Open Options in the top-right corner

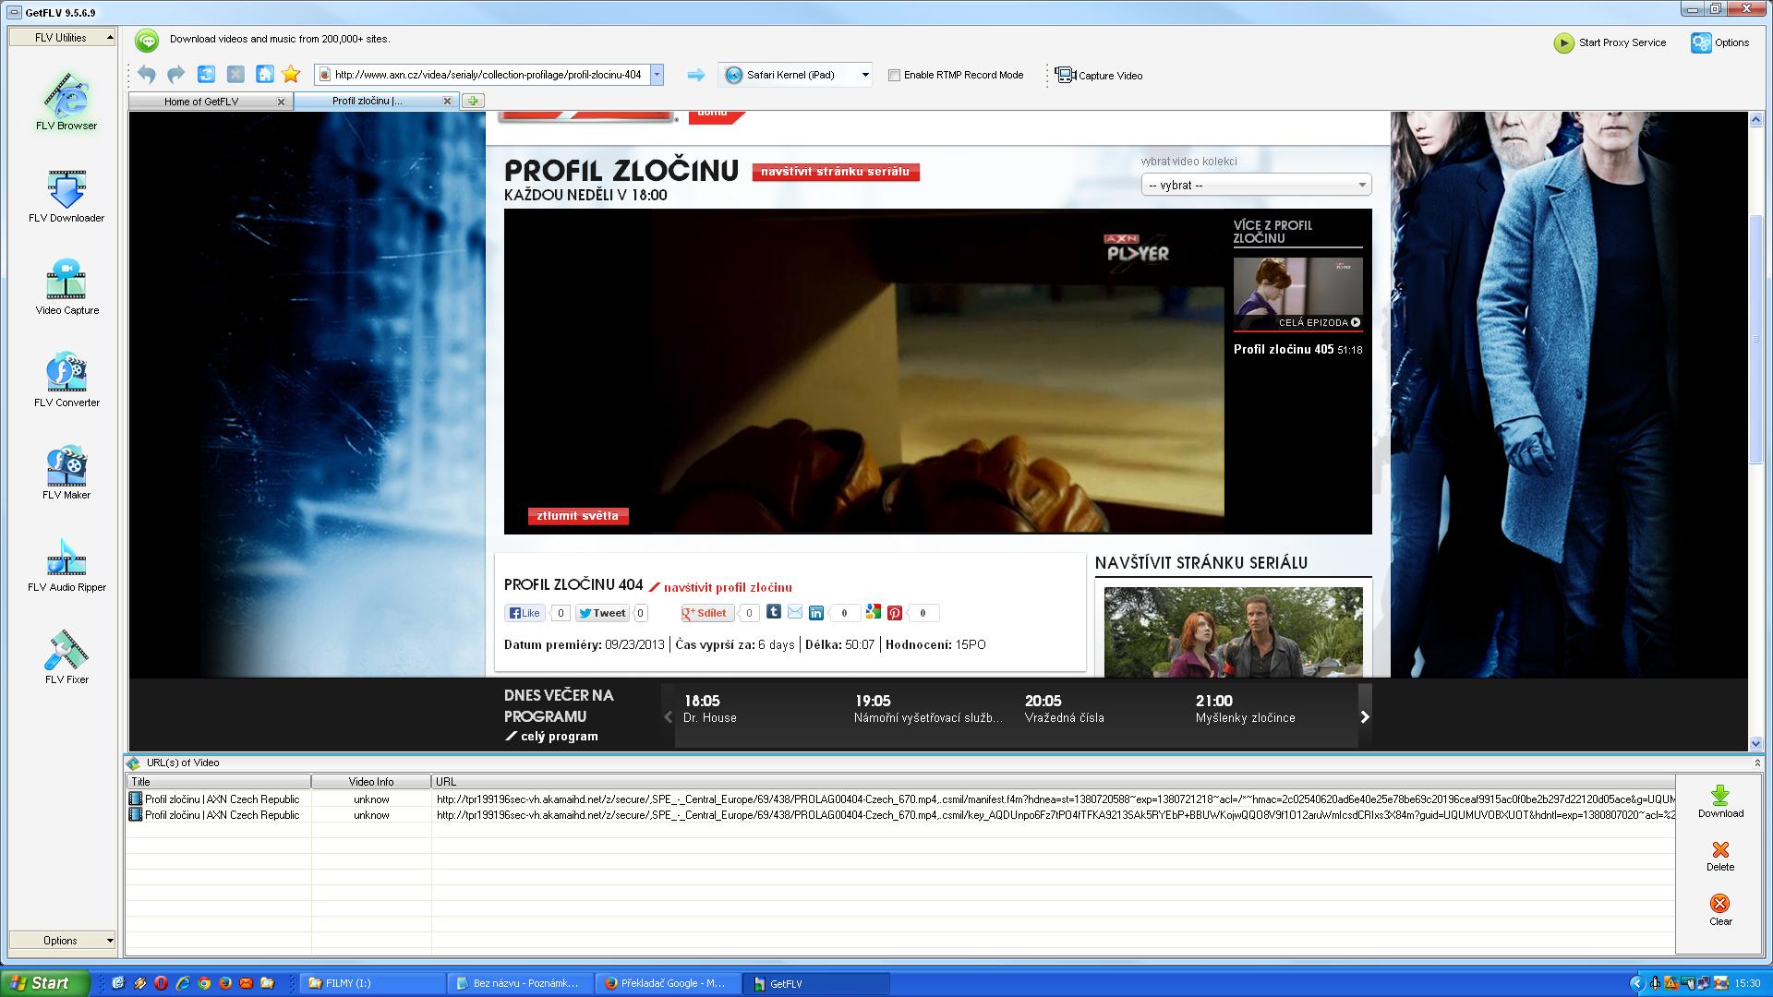click(x=1720, y=42)
